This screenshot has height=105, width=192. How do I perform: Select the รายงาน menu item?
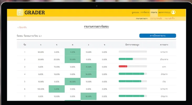click(x=154, y=13)
